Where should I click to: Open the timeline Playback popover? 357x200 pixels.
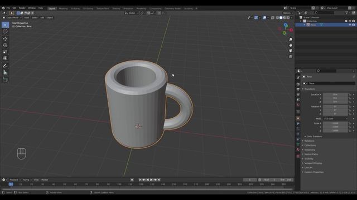click(15, 180)
